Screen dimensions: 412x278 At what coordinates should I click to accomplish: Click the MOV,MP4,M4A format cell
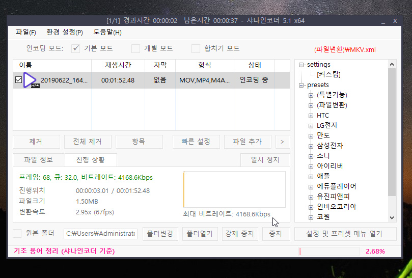coord(204,80)
